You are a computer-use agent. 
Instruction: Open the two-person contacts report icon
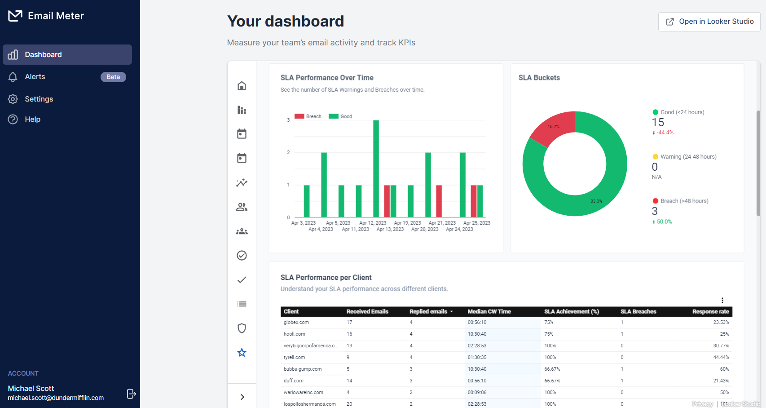pyautogui.click(x=242, y=207)
